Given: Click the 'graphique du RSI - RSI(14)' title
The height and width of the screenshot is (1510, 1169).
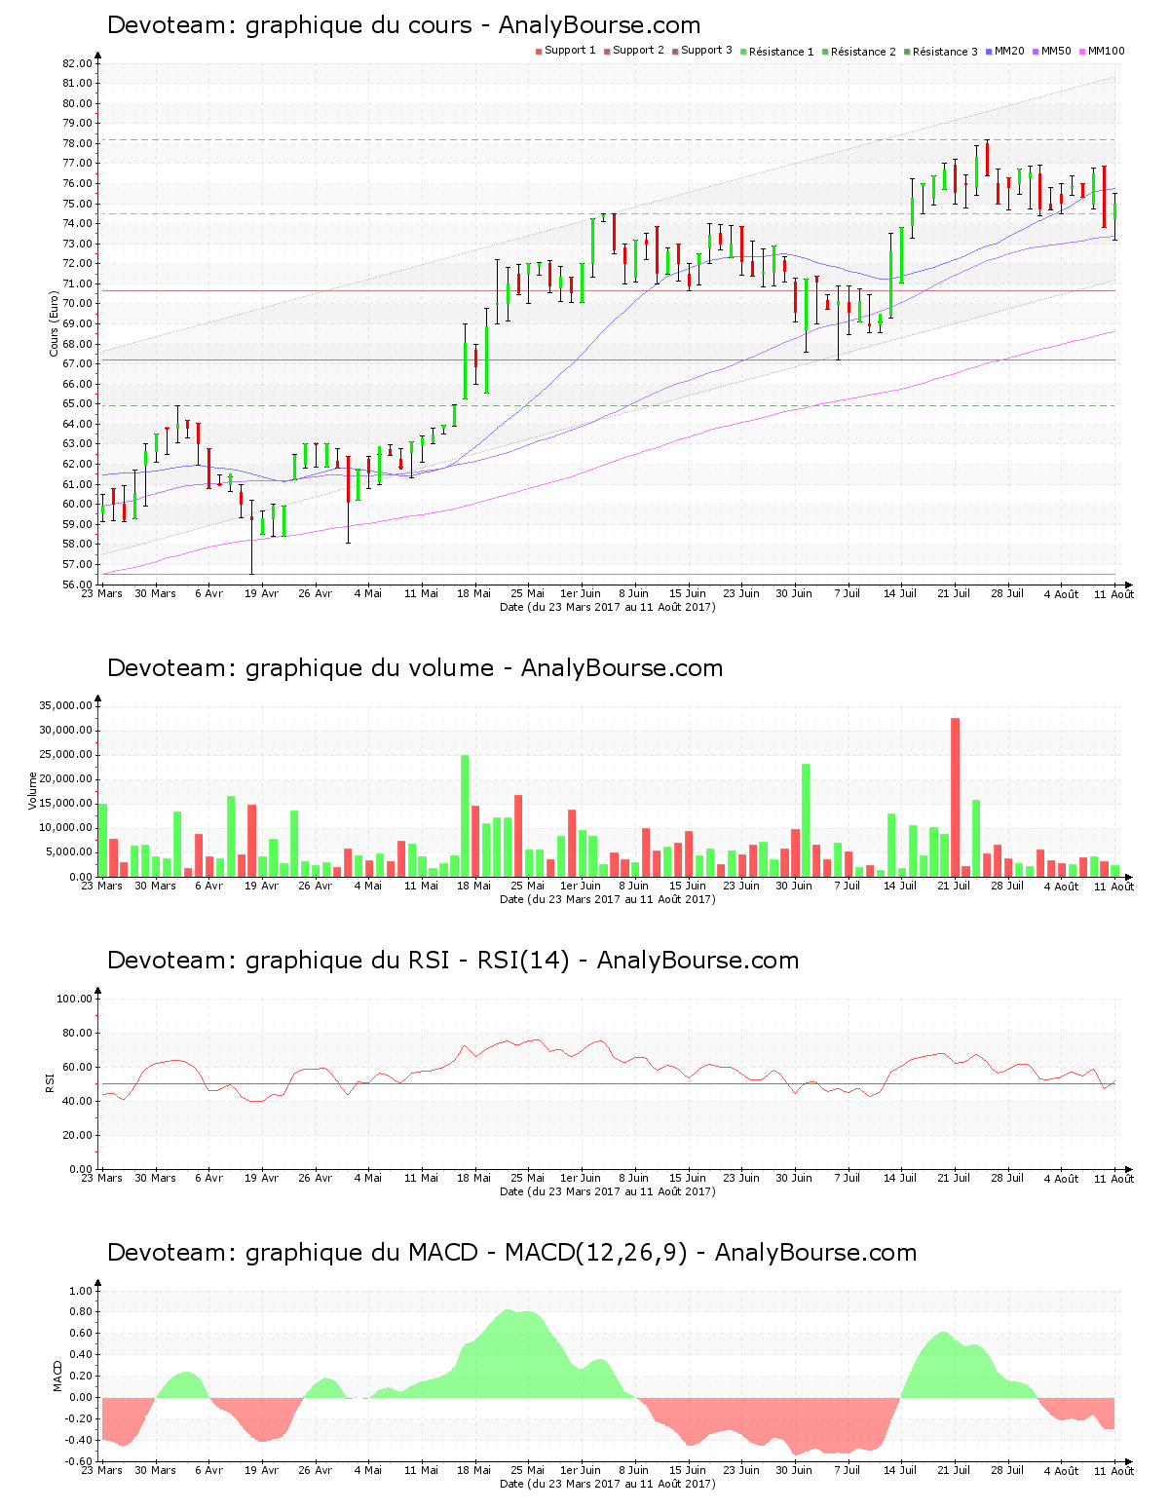Looking at the screenshot, I should [x=453, y=961].
